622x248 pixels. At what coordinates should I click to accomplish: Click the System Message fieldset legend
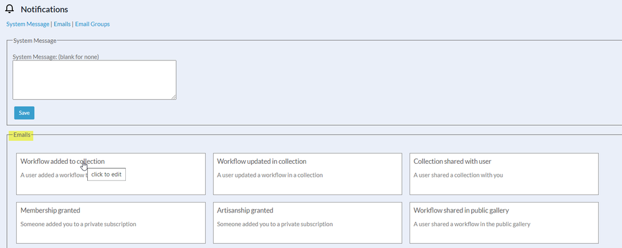point(35,41)
